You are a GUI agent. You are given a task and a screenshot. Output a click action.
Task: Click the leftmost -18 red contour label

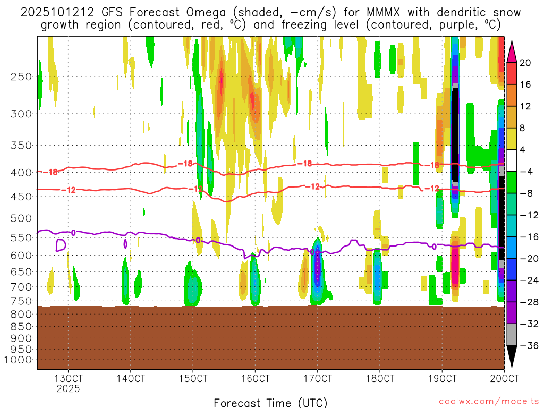(52, 172)
